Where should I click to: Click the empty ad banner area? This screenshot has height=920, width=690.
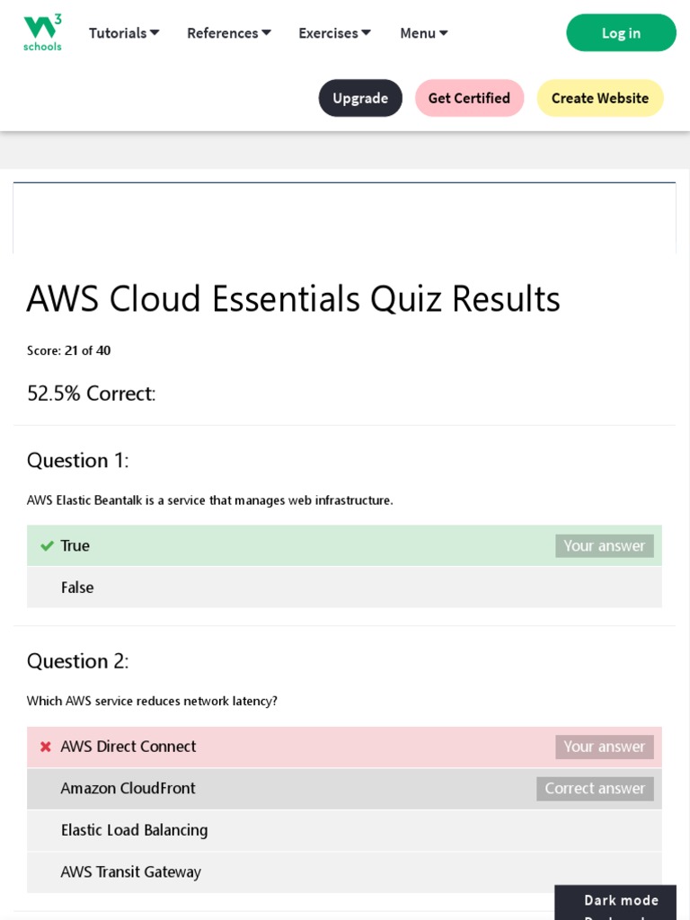click(344, 218)
